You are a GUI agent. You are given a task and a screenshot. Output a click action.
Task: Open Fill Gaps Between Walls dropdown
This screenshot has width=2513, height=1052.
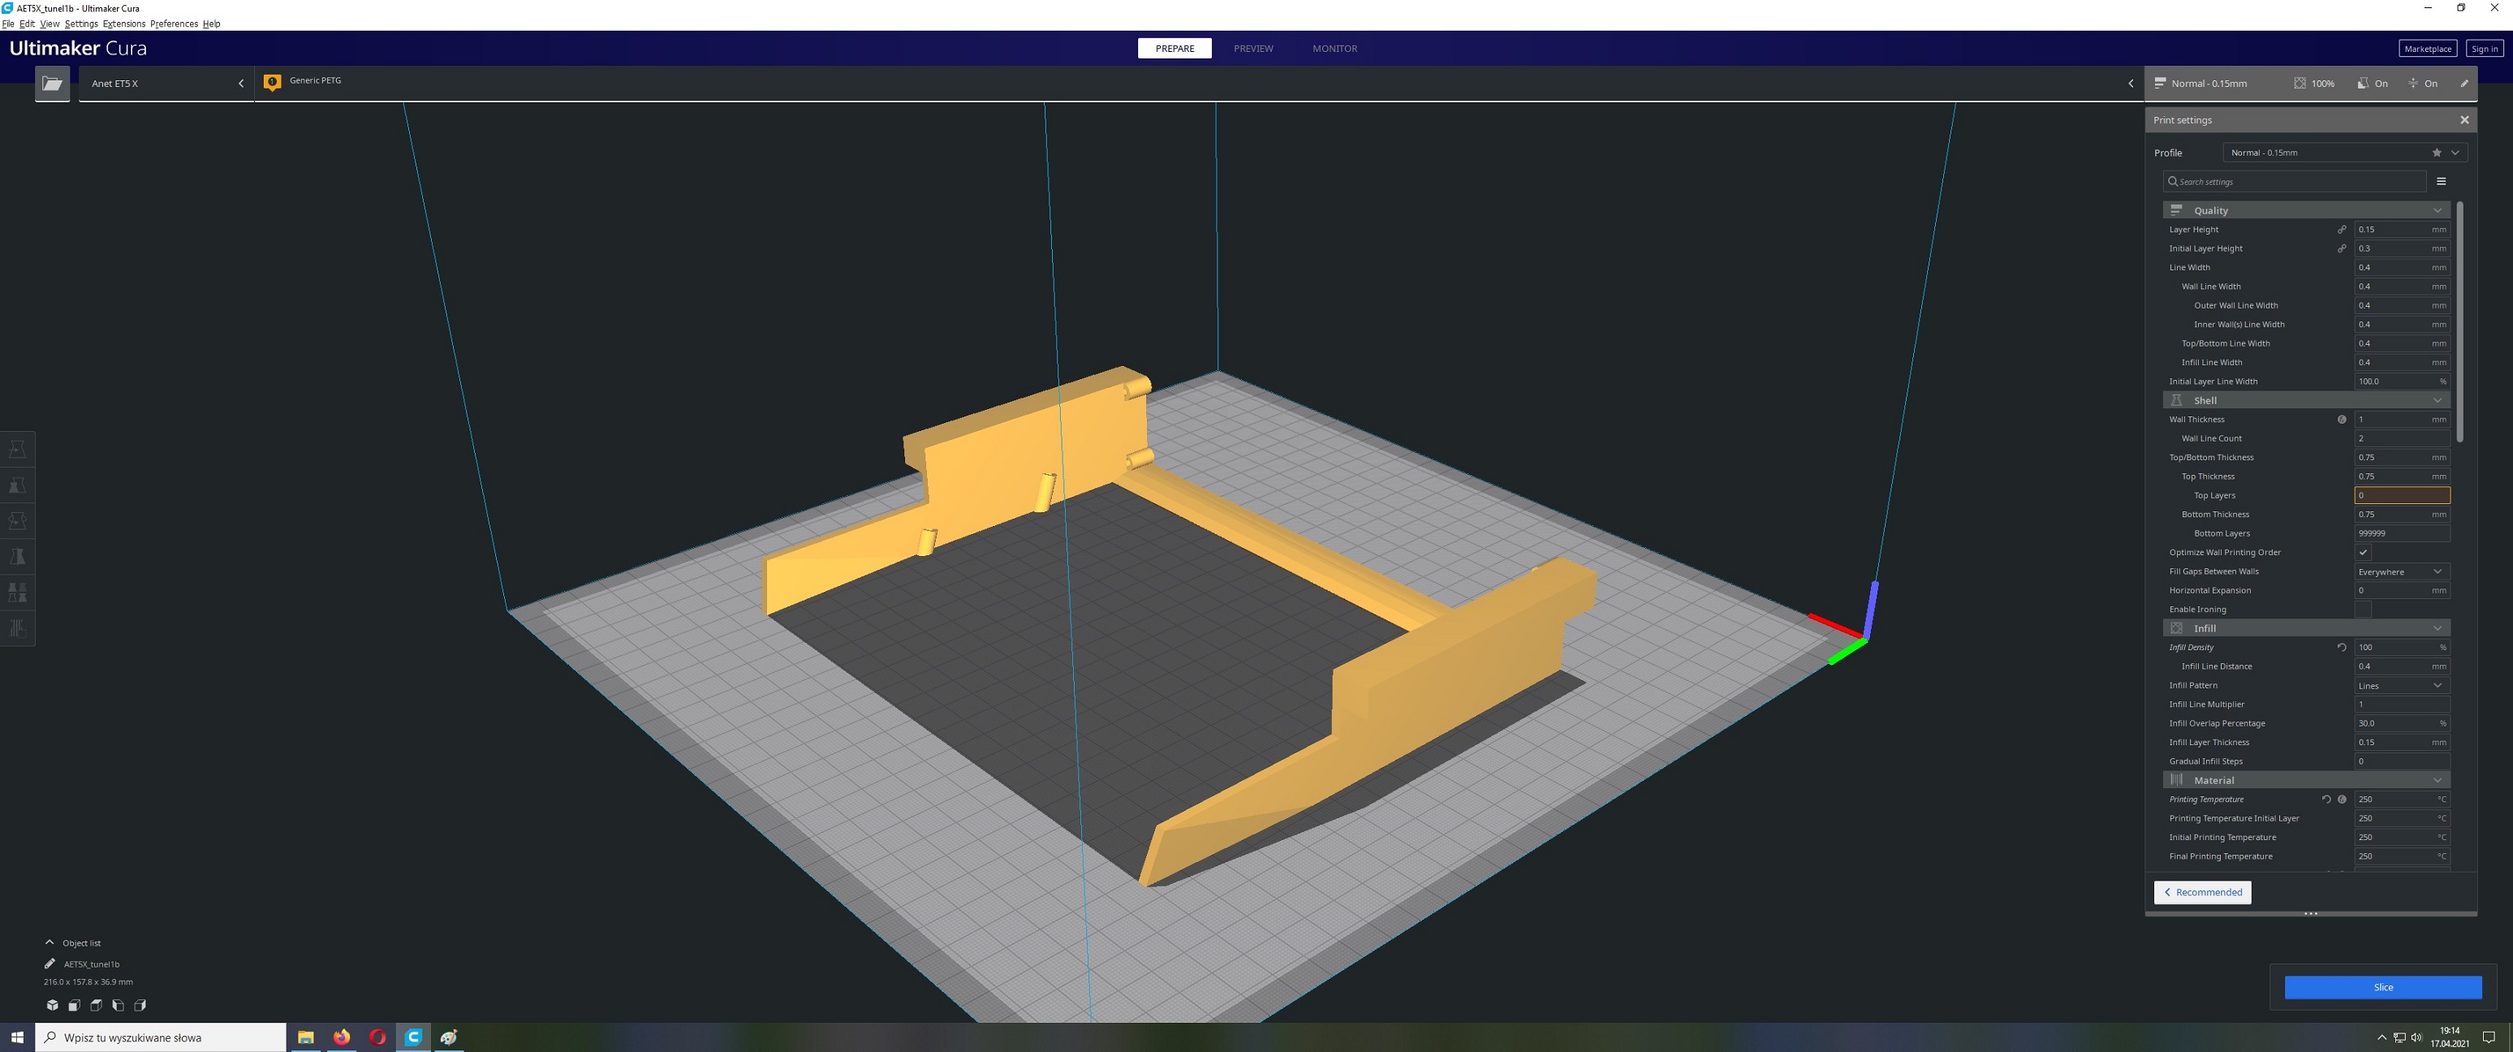2401,572
